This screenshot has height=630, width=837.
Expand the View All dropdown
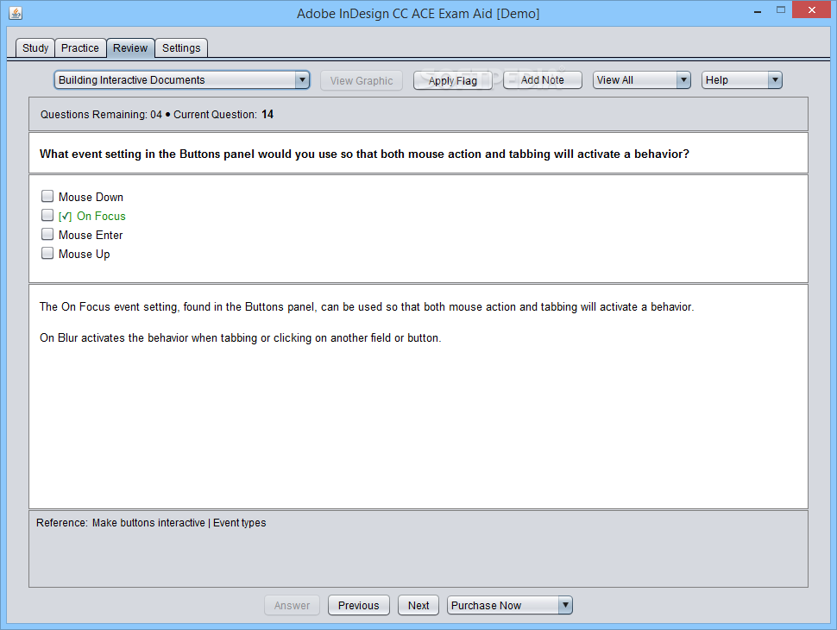coord(642,80)
